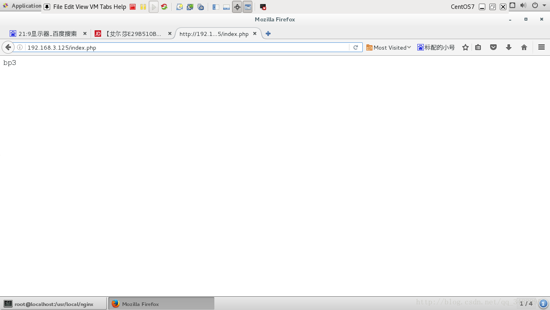Click the disconnected display icon with red x
The image size is (550, 310).
pyautogui.click(x=263, y=7)
